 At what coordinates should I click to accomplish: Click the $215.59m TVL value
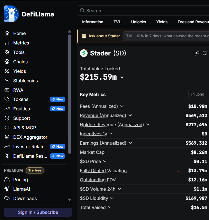[98, 77]
